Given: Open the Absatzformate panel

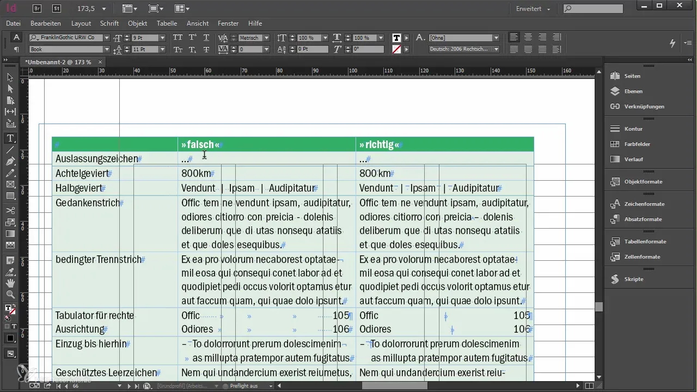Looking at the screenshot, I should pyautogui.click(x=643, y=219).
